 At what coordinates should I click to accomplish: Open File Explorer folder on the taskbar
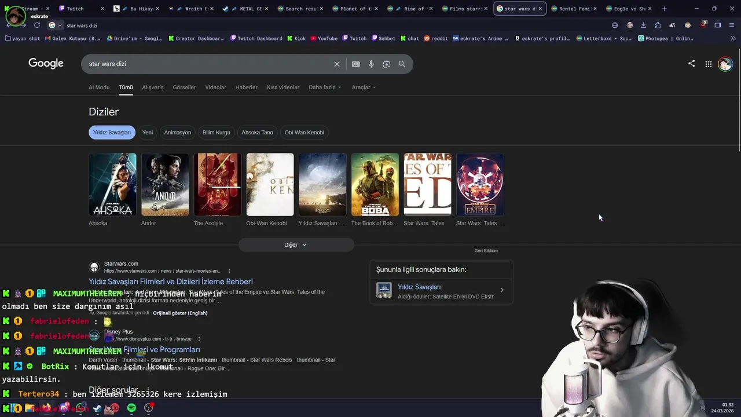pyautogui.click(x=30, y=408)
